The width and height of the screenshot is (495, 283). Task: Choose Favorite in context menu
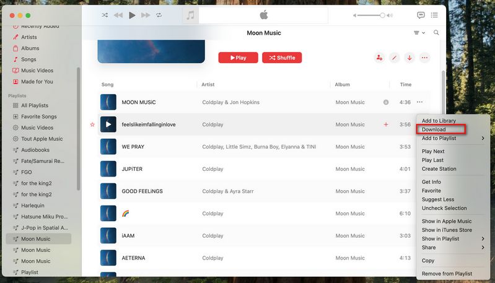pos(431,191)
